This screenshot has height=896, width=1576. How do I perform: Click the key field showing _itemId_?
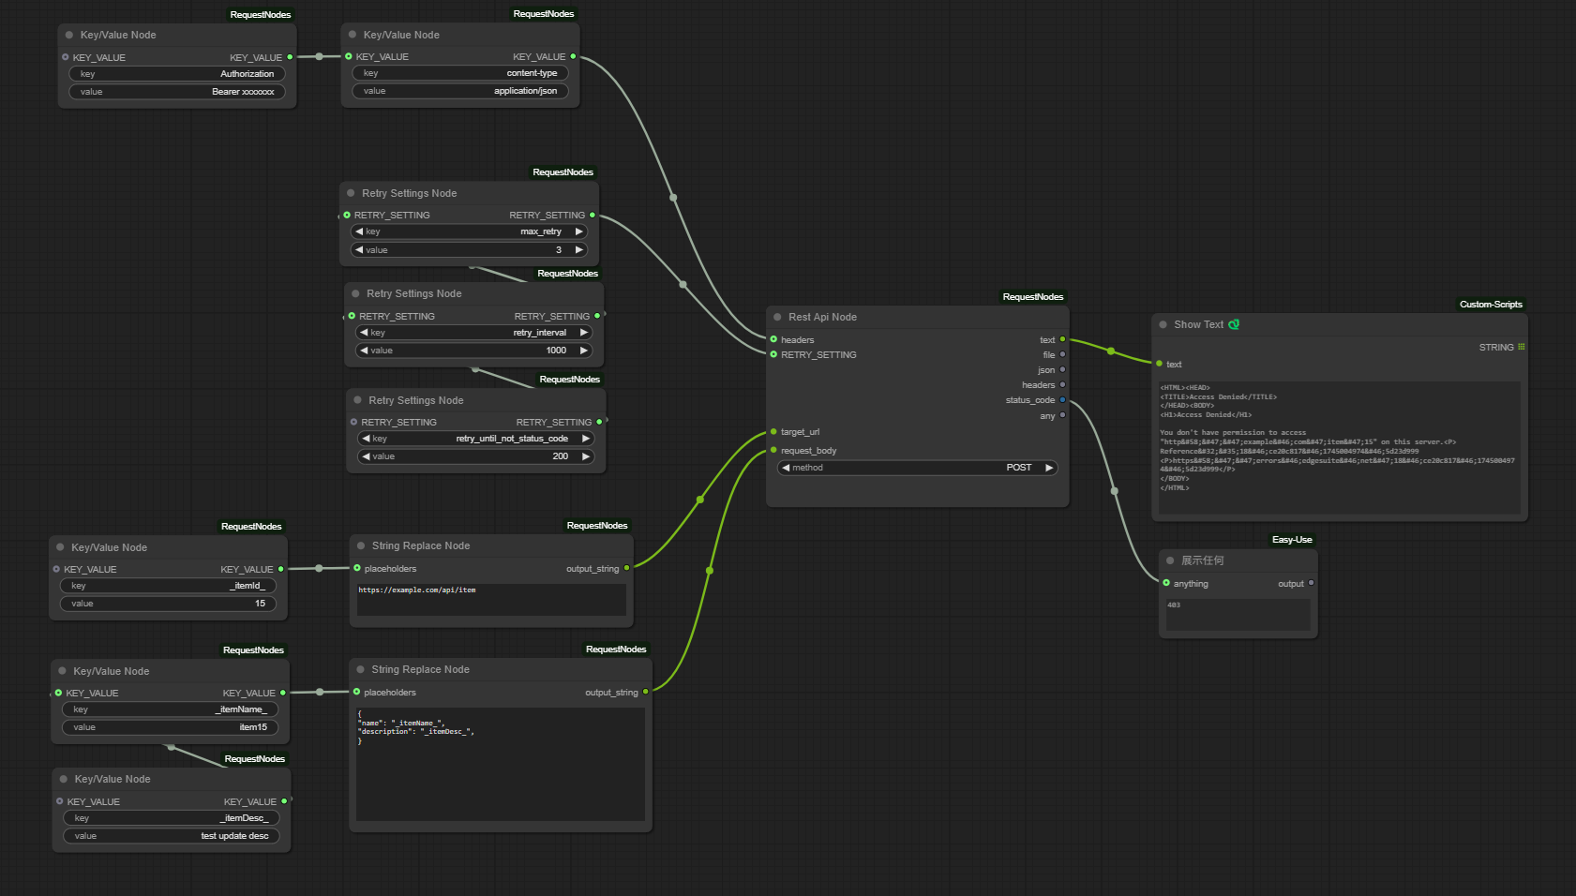coord(168,586)
